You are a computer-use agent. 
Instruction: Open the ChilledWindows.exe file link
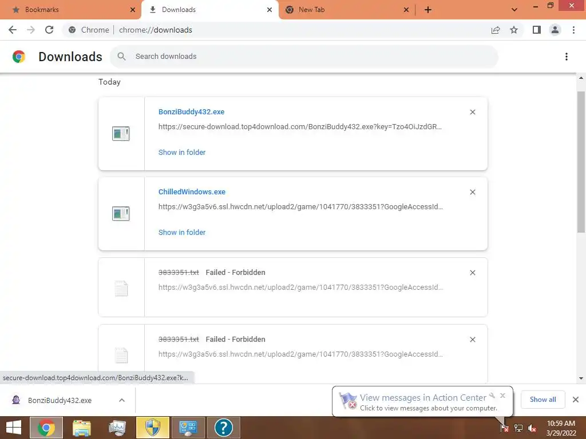(192, 192)
